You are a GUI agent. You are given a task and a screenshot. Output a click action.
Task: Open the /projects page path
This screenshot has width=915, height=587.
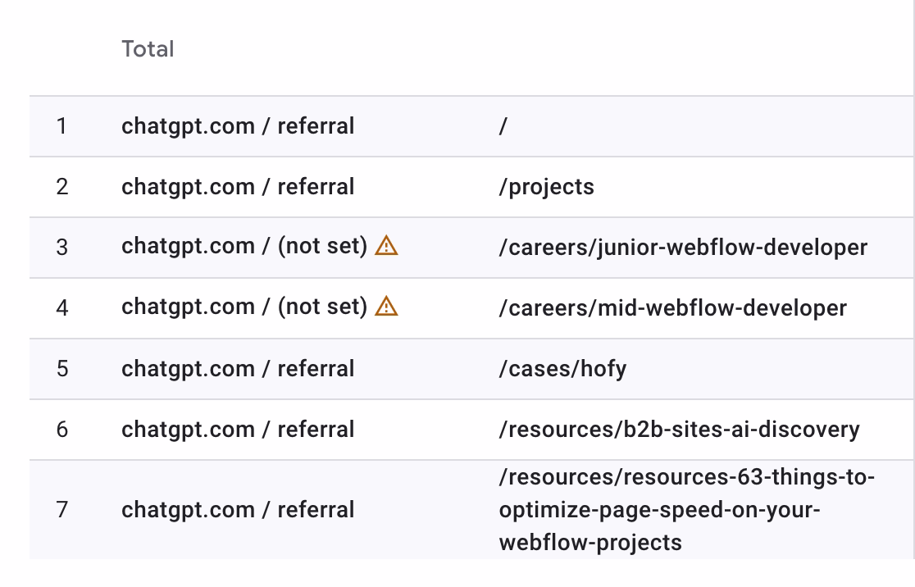(546, 187)
